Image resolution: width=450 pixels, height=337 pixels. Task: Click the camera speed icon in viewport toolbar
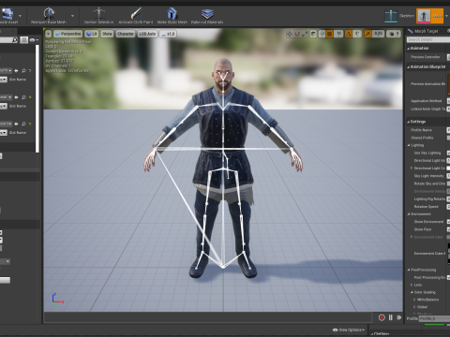pos(393,34)
